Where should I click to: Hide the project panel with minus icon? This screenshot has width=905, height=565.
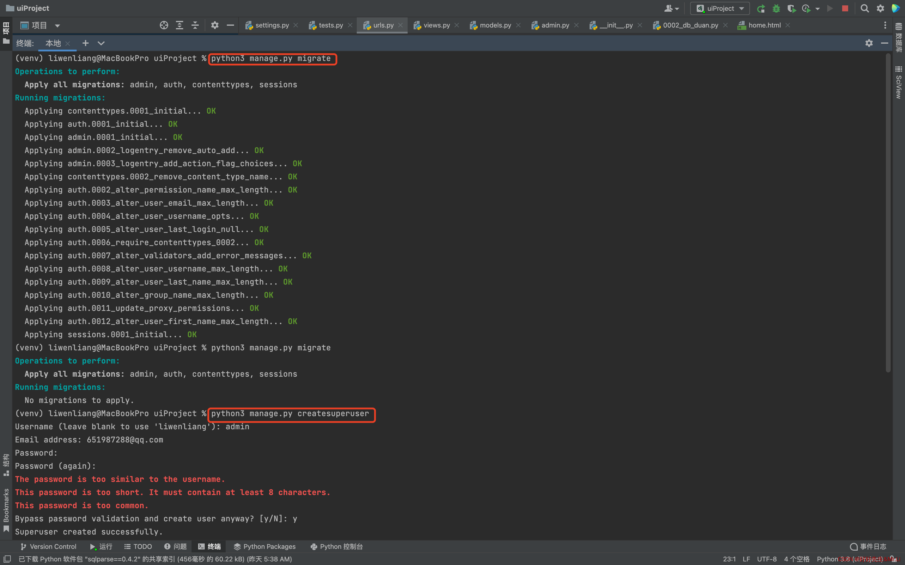click(x=230, y=25)
